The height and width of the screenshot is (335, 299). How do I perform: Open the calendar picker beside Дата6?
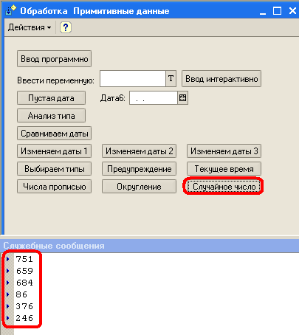point(182,98)
